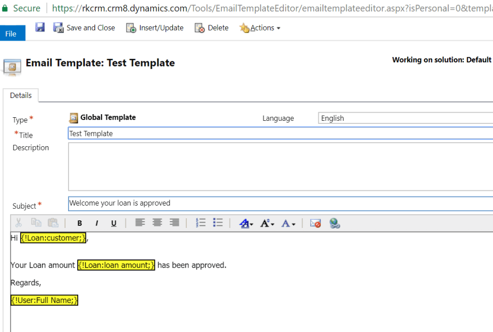This screenshot has width=493, height=332.
Task: Open the font size dropdown
Action: 267,223
